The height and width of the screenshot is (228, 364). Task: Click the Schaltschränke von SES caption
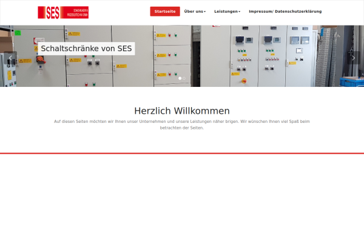tap(86, 49)
